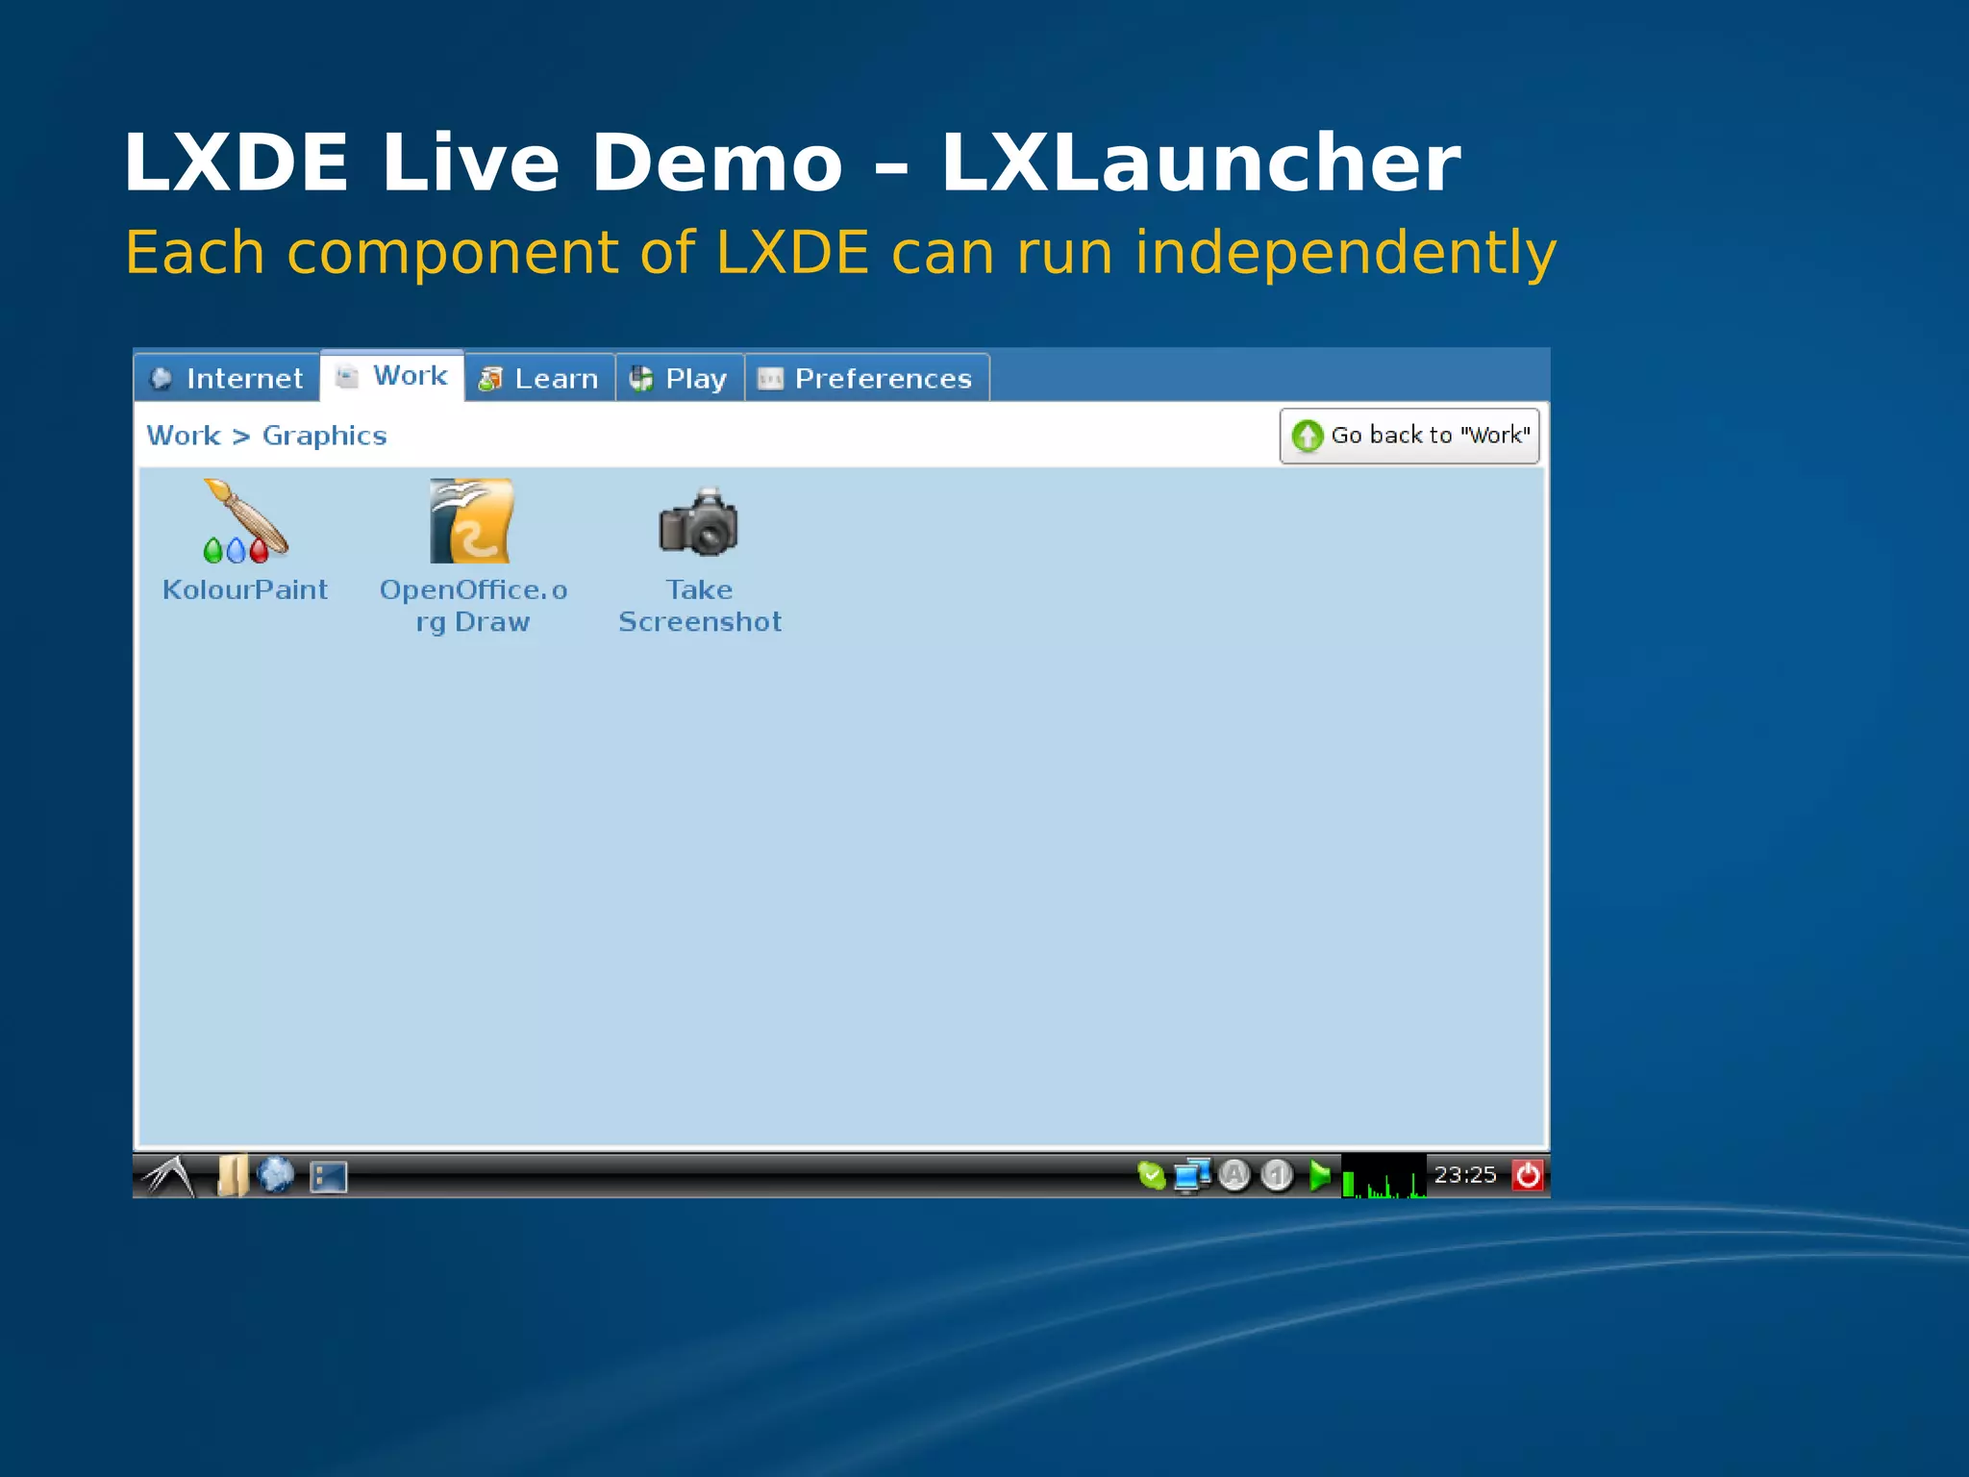
Task: Click the green play arrow tray icon
Action: tap(1319, 1175)
